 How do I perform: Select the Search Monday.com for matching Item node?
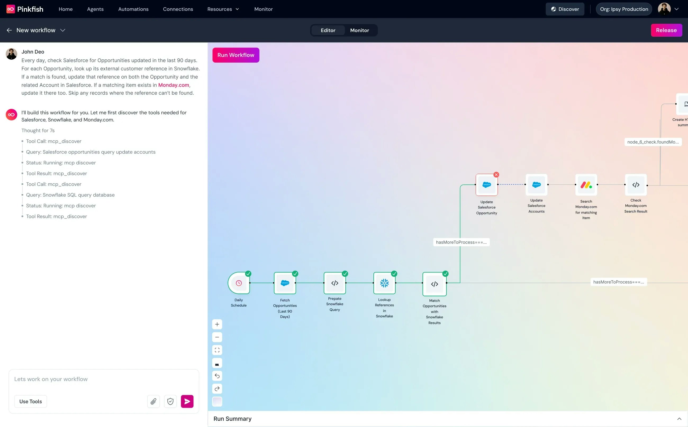[586, 185]
